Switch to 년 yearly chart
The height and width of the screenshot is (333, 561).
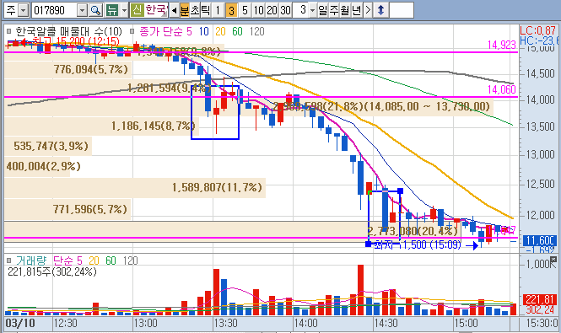point(356,10)
